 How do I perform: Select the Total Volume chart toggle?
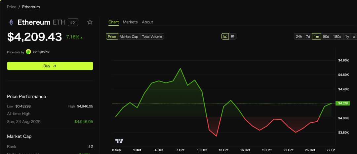tap(152, 37)
